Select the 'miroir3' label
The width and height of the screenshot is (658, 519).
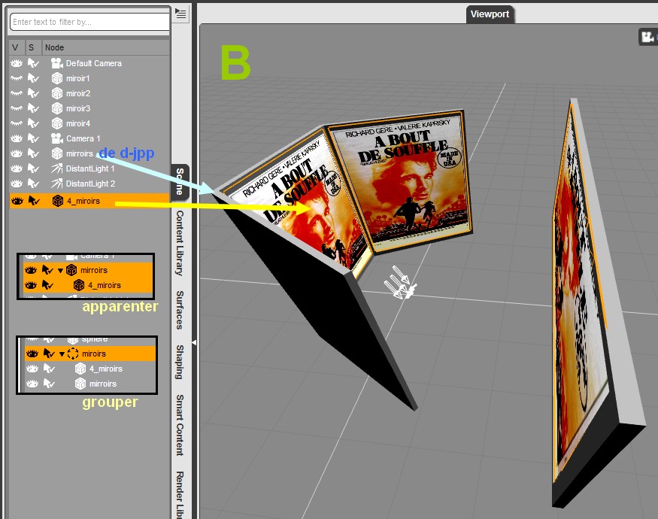tap(78, 109)
